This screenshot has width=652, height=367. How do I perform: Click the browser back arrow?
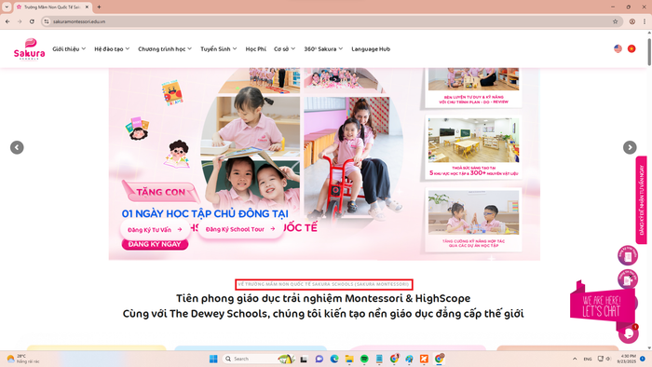[7, 21]
